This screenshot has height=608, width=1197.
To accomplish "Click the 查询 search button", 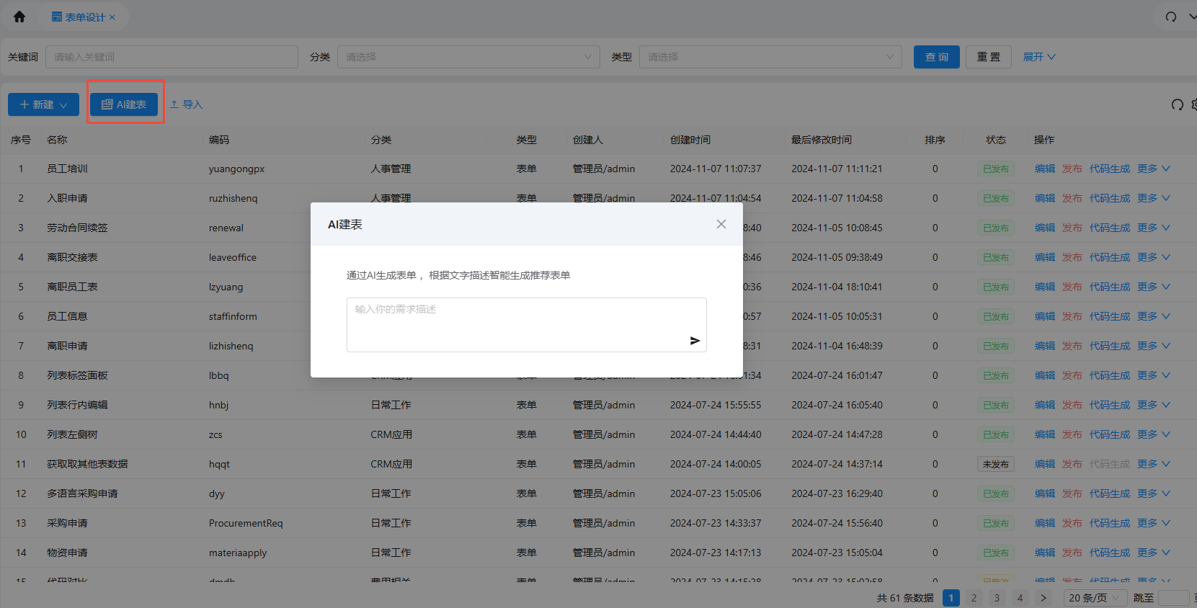I will pos(936,57).
